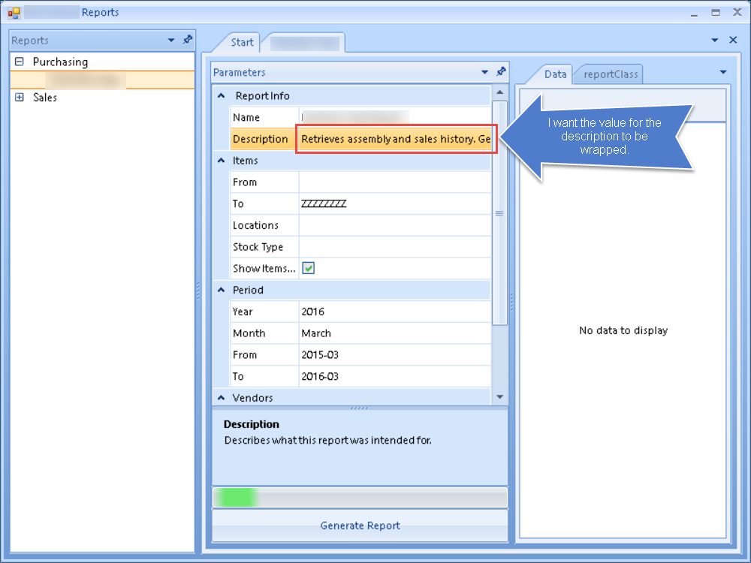Close the active document tab
This screenshot has width=751, height=563.
tap(733, 41)
